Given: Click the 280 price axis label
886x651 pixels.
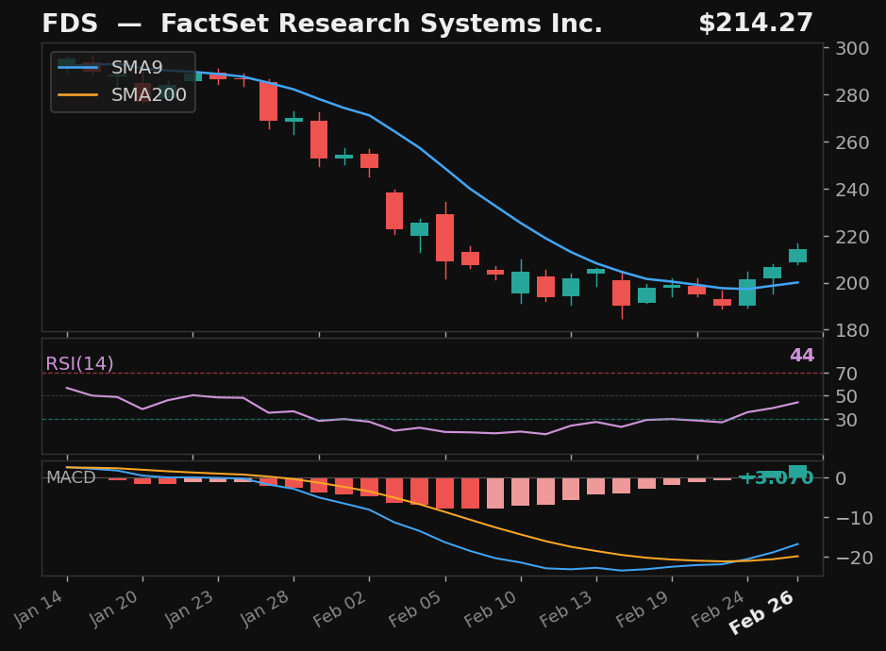Looking at the screenshot, I should click(x=852, y=95).
